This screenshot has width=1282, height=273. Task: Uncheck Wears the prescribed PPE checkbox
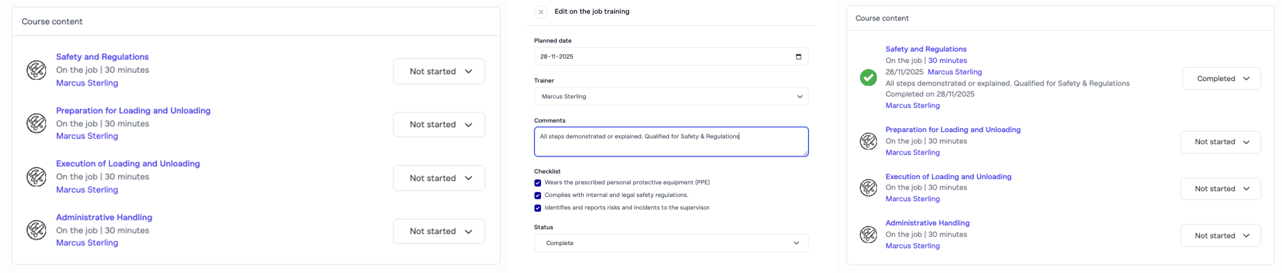tap(538, 183)
